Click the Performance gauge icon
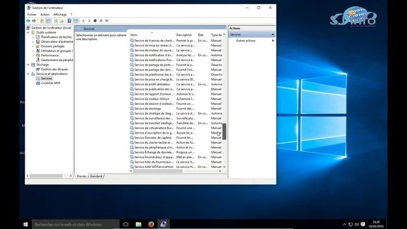 (38, 55)
